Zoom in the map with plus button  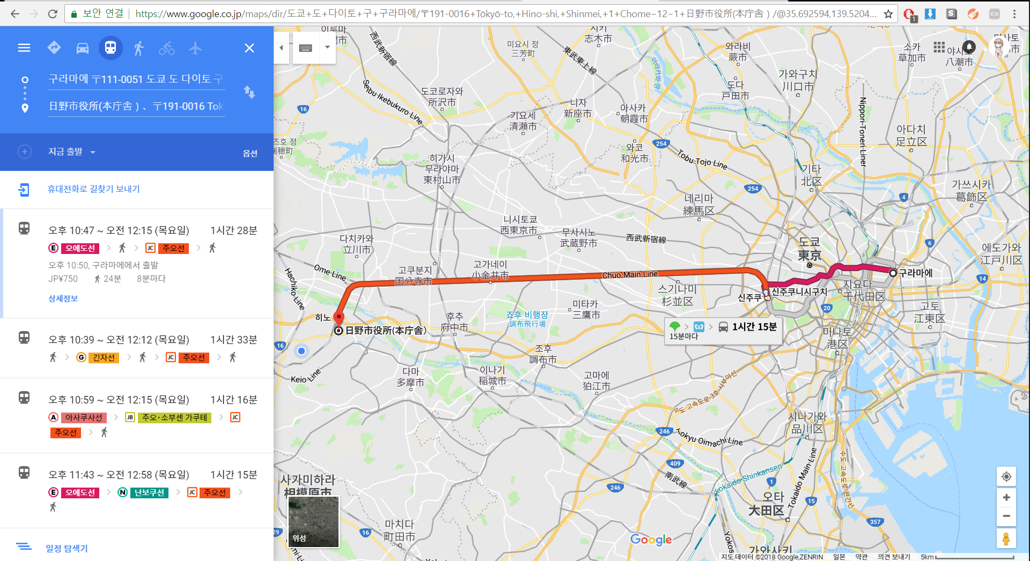tap(1006, 497)
